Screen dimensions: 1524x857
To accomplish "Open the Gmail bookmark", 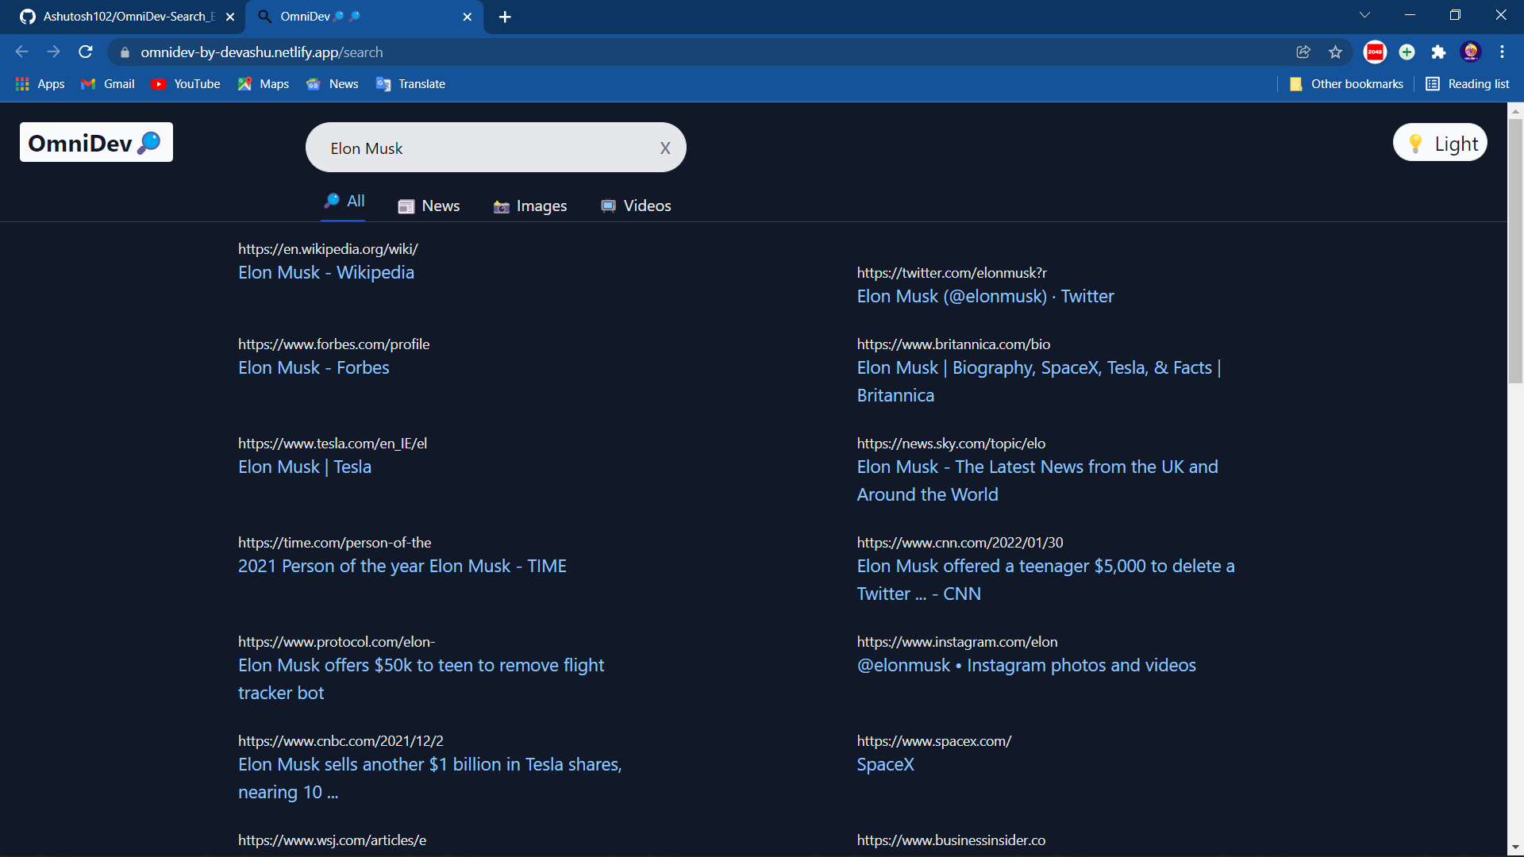I will [x=108, y=84].
